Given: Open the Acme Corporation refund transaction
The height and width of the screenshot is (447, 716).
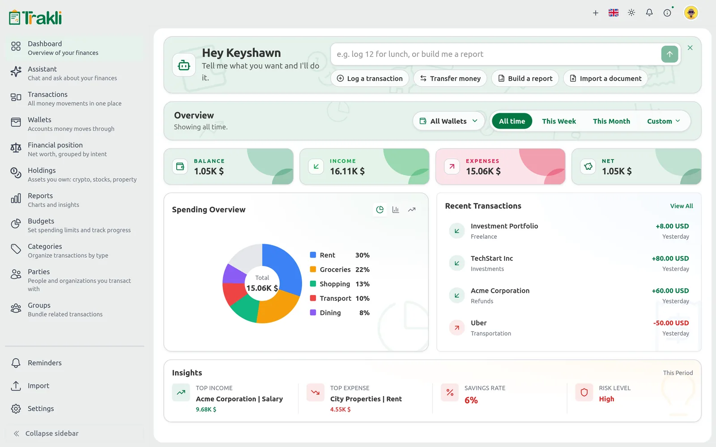Looking at the screenshot, I should click(x=569, y=295).
